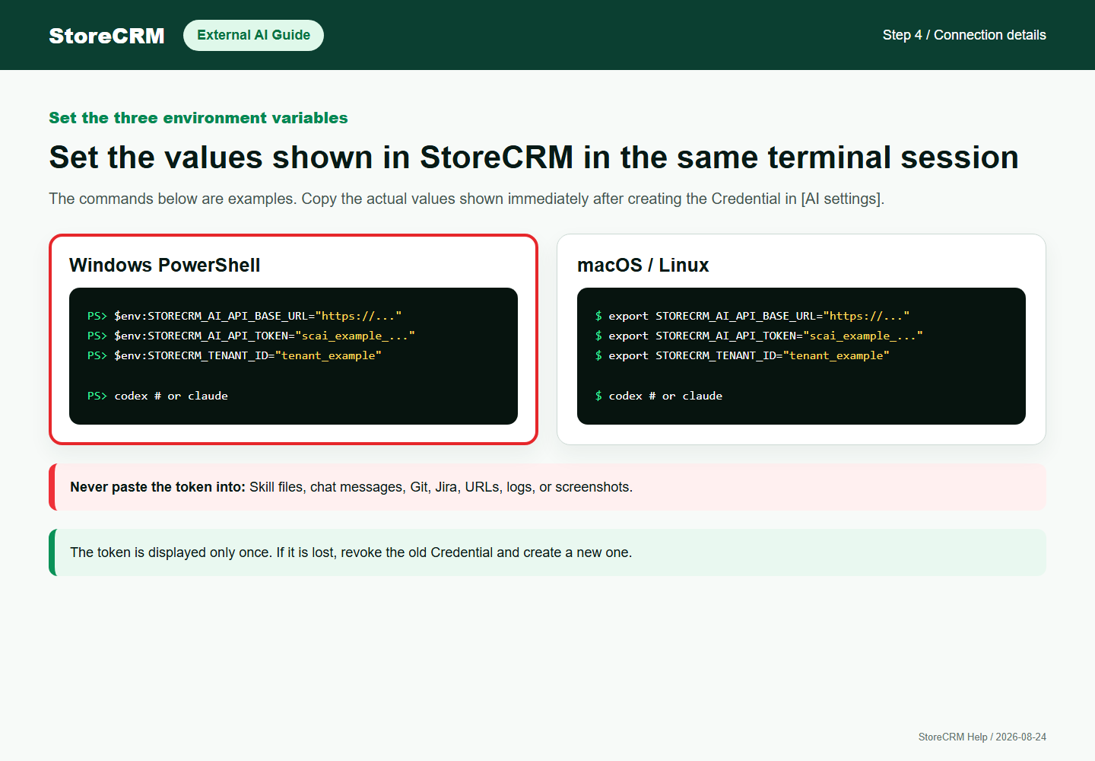The image size is (1095, 761).
Task: Click the StoreCRM logo in the header
Action: (x=106, y=36)
